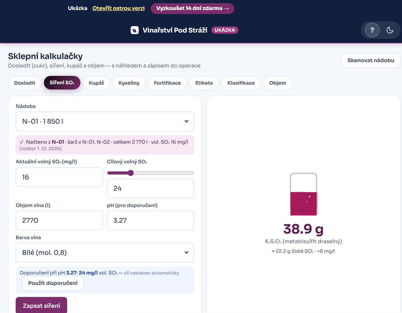Click the loaded-from N-01 info banner
Image resolution: width=402 pixels, height=313 pixels.
click(105, 145)
